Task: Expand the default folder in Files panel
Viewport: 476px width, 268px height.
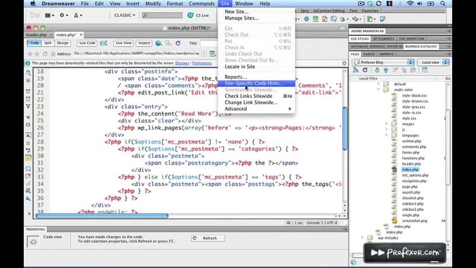Action: (x=379, y=84)
